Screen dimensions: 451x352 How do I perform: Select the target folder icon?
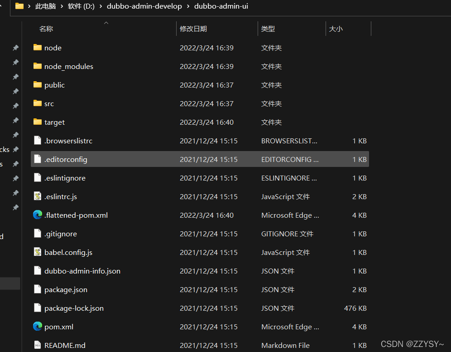pyautogui.click(x=38, y=122)
